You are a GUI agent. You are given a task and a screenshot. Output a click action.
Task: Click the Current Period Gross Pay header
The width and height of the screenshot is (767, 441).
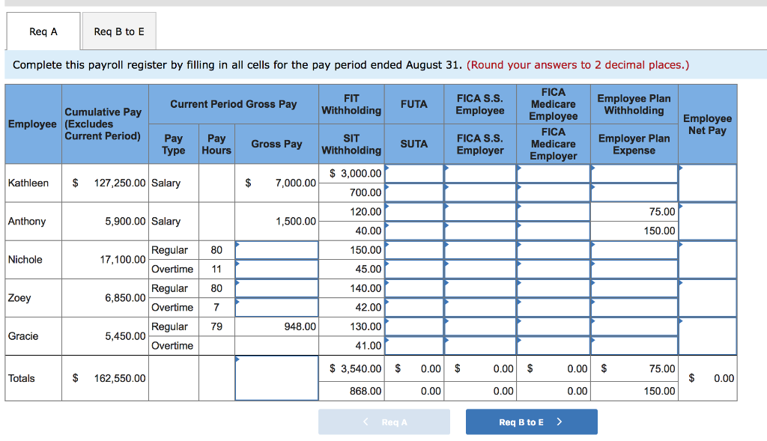(x=234, y=104)
